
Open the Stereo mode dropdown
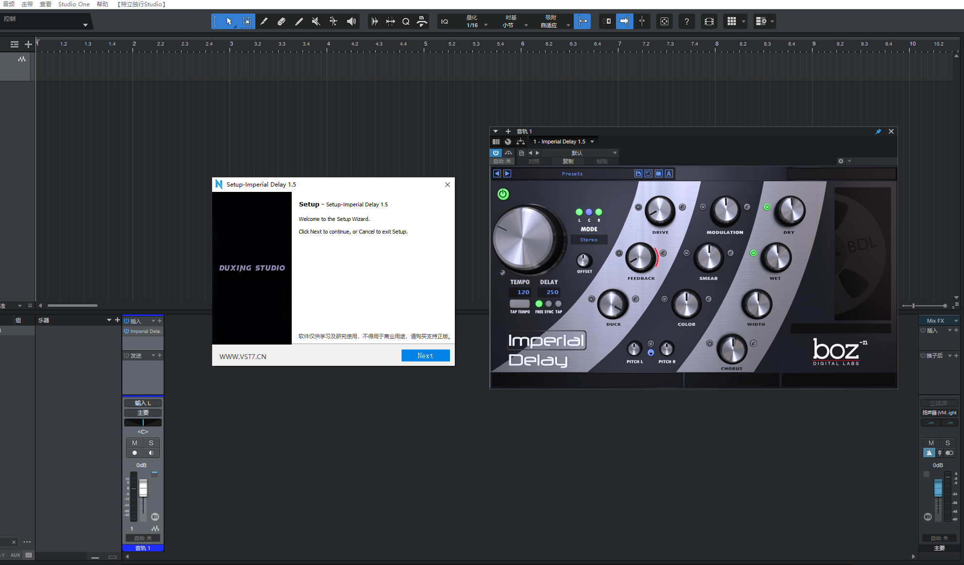(589, 240)
